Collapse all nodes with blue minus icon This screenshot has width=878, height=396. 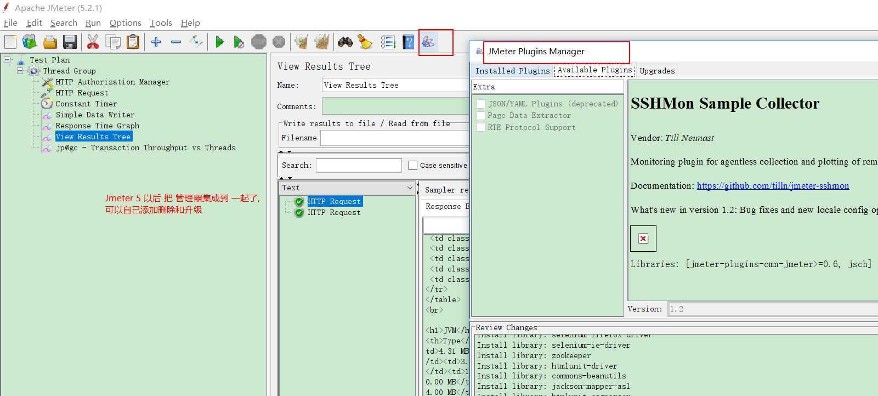[x=176, y=42]
